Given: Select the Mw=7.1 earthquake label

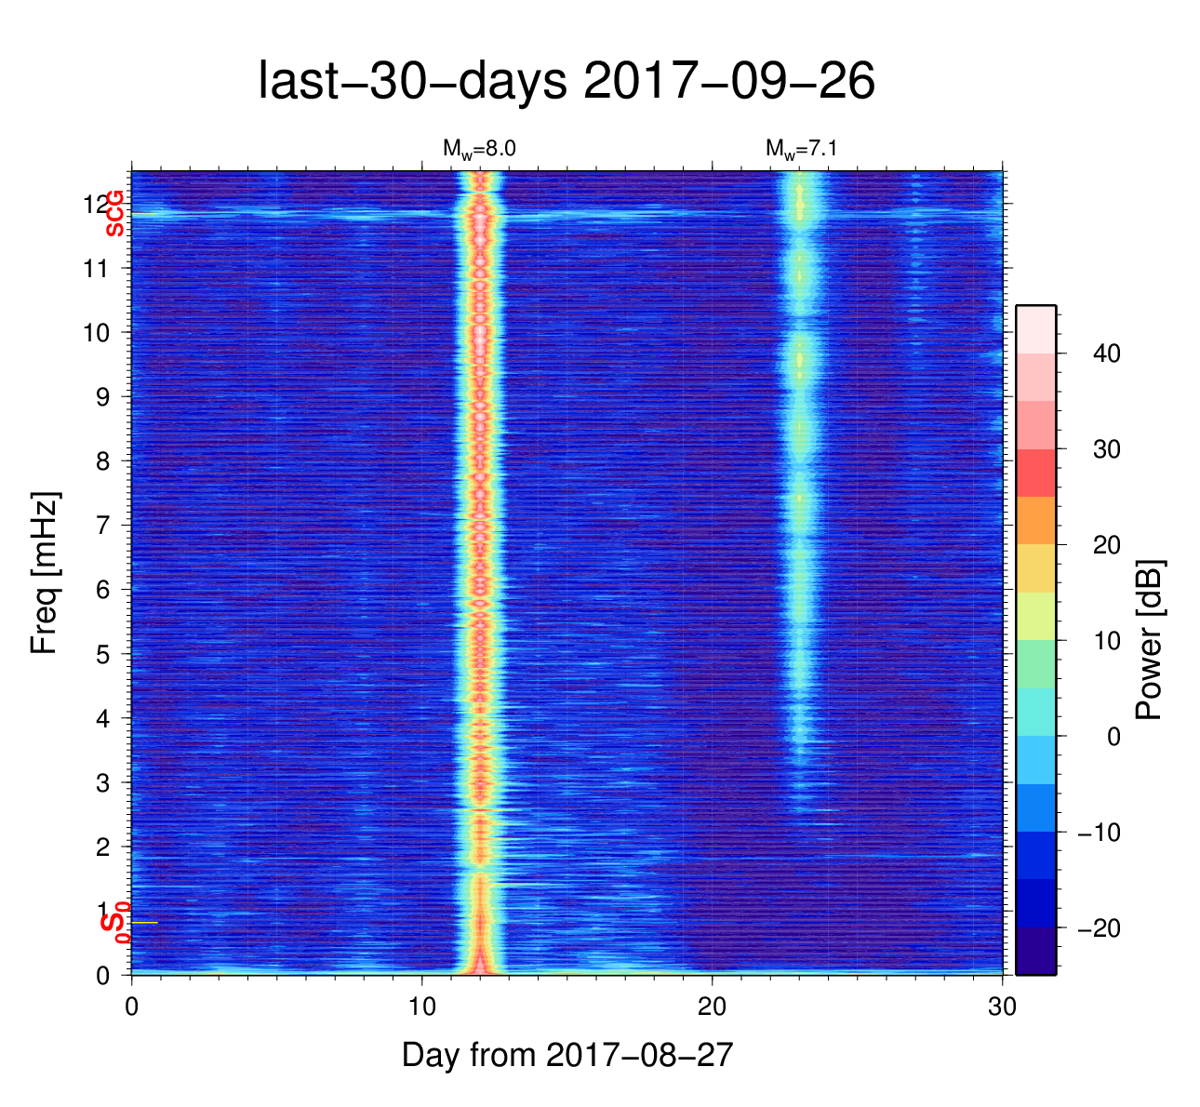Looking at the screenshot, I should pos(802,149).
